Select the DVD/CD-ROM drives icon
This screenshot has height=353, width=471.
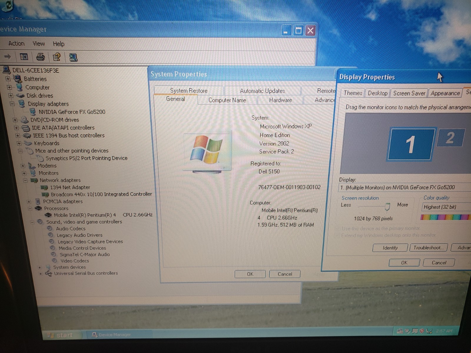(24, 119)
